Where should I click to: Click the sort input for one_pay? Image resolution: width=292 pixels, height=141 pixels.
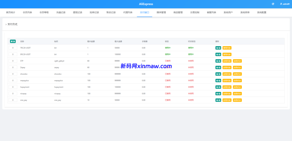[13, 100]
